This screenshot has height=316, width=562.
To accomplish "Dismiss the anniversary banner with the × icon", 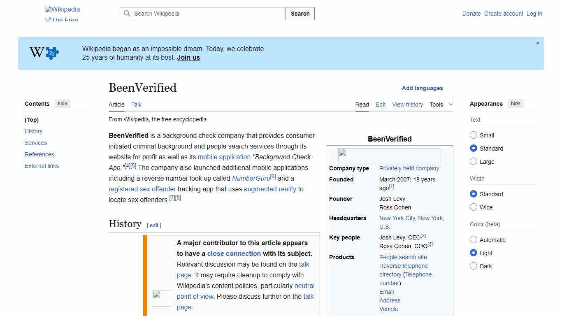I will pos(537,43).
